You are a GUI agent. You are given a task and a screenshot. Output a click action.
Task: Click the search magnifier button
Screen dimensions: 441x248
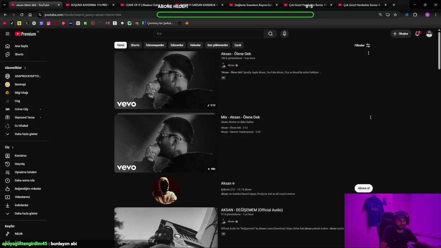coord(270,34)
